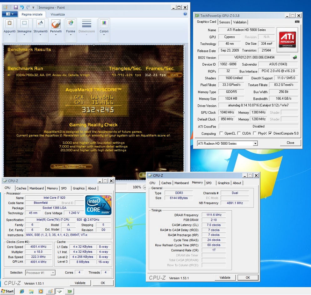This screenshot has height=295, width=311.
Task: Expand the Immagine group in the ribbon
Action: point(24,30)
